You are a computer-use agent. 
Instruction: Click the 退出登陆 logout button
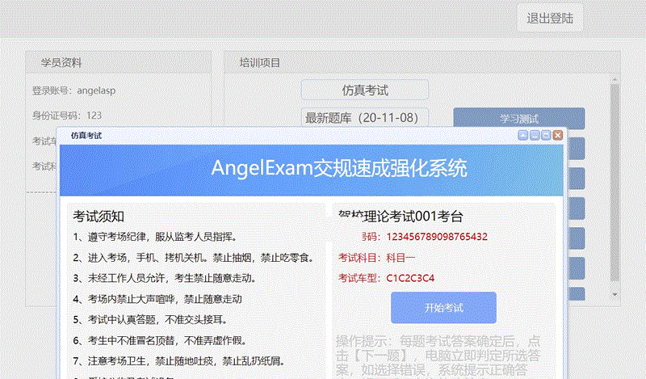coord(550,18)
